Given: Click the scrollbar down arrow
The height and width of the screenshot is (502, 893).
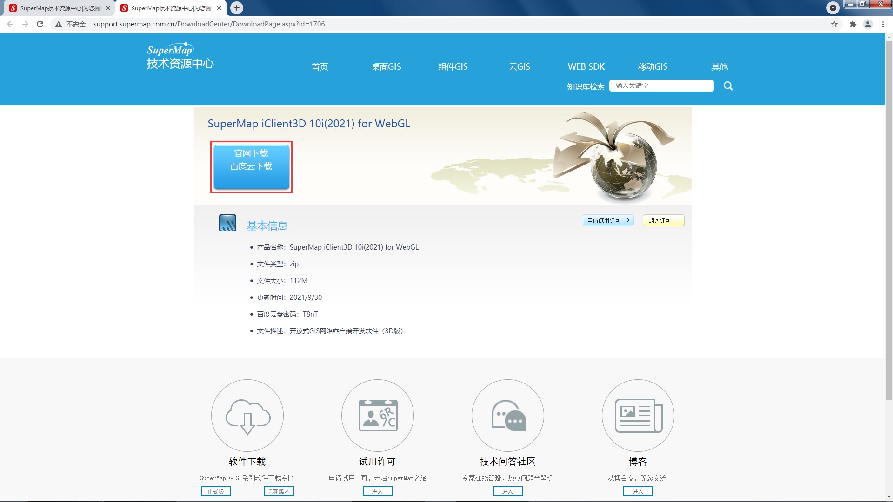Looking at the screenshot, I should pos(889,497).
